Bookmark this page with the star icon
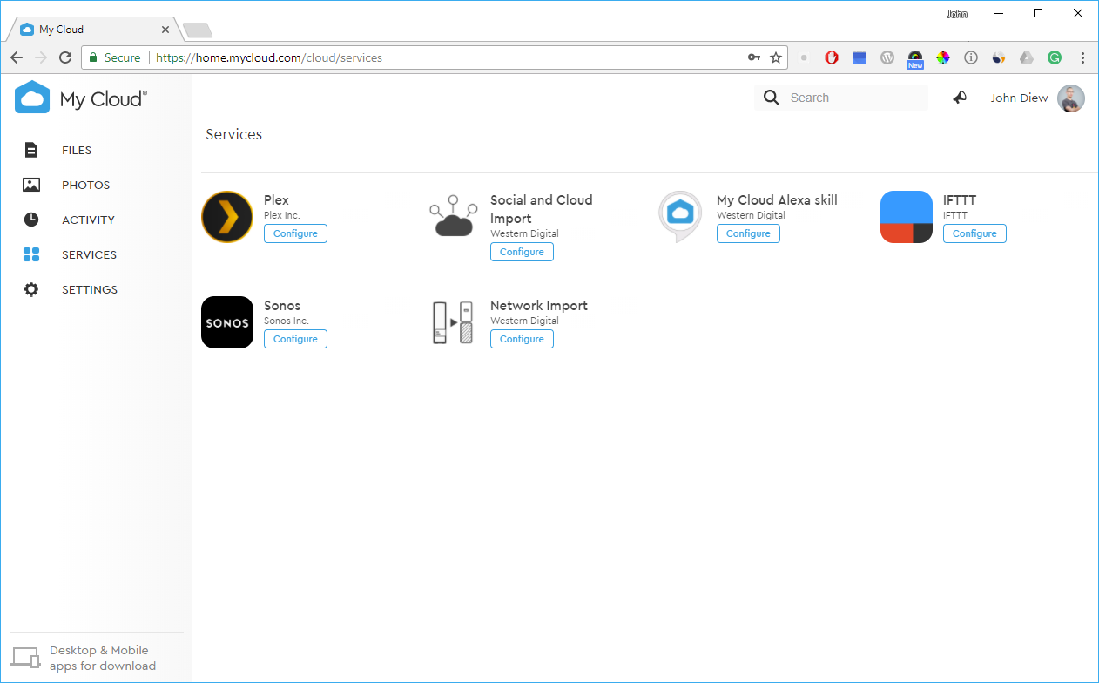 [776, 57]
